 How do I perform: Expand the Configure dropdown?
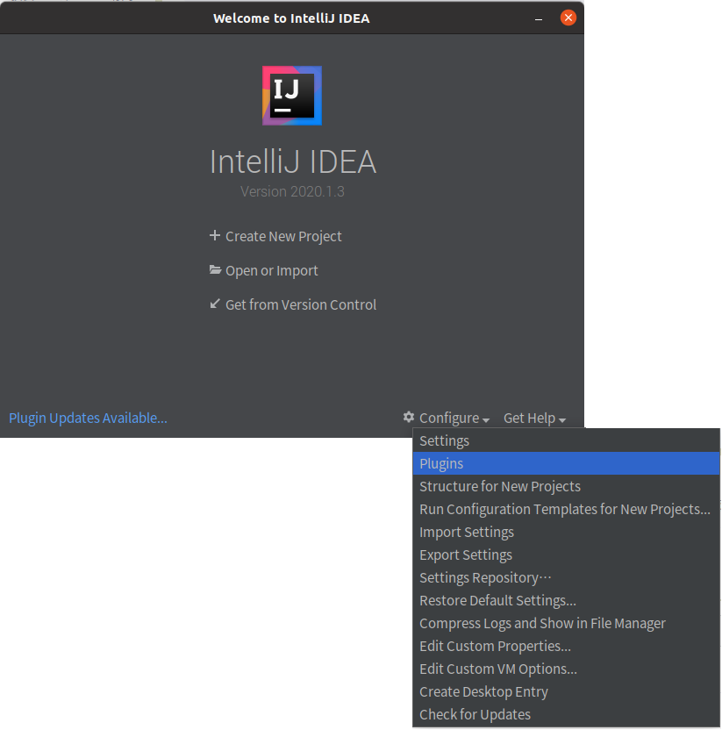tap(454, 418)
